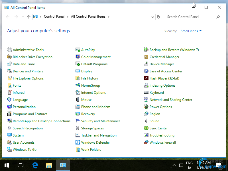Click the HomeGroup icon
Viewport: 228px width, 171px height.
point(78,85)
